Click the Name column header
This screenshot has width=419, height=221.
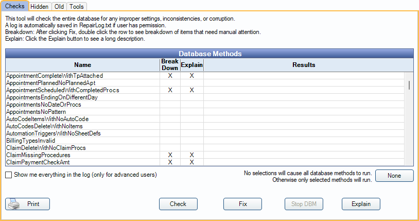coord(82,65)
